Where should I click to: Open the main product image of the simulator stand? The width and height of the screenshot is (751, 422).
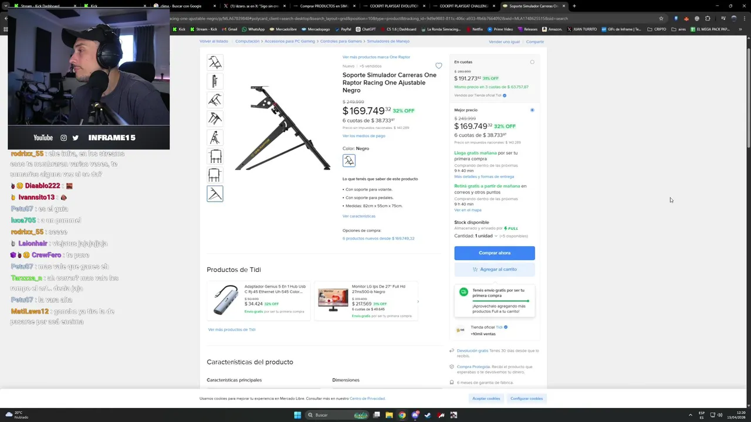coord(283,127)
